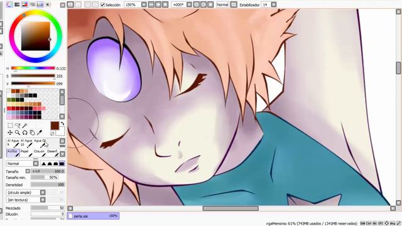Image resolution: width=402 pixels, height=226 pixels.
Task: Select the Desenf. brush
Action: pyautogui.click(x=53, y=153)
